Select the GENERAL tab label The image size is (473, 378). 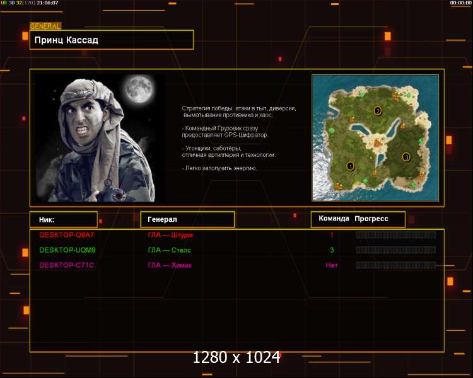coord(45,26)
